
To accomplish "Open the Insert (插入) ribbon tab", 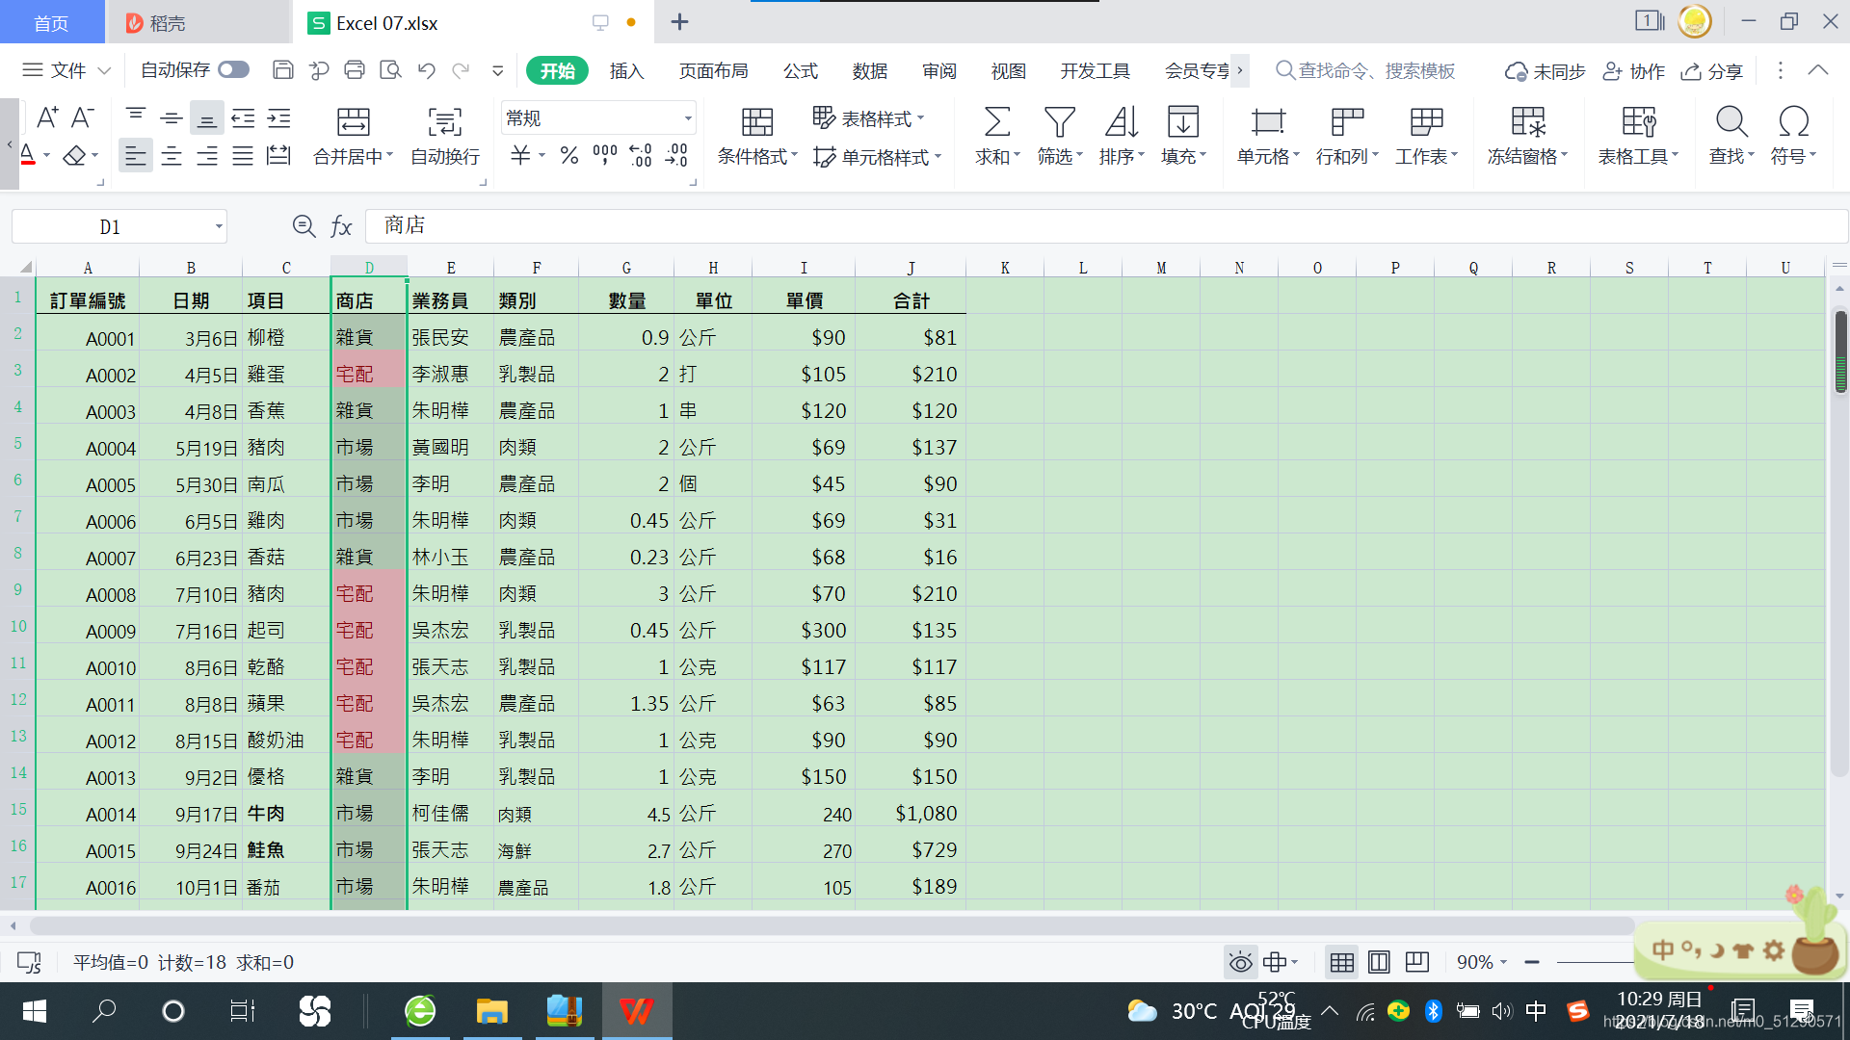I will 626,70.
